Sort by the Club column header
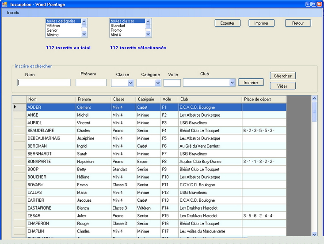Viewport: 324px width, 244px height. pos(210,99)
